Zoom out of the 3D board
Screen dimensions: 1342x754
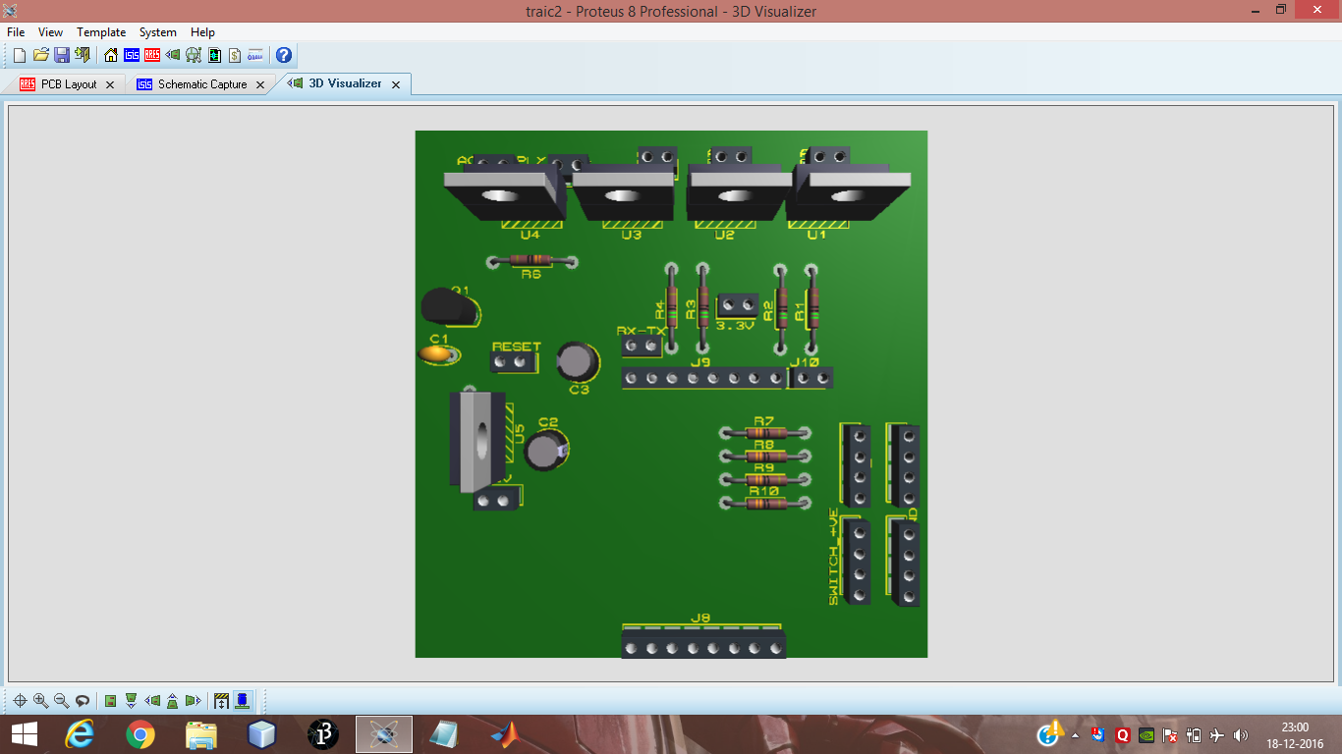point(61,701)
